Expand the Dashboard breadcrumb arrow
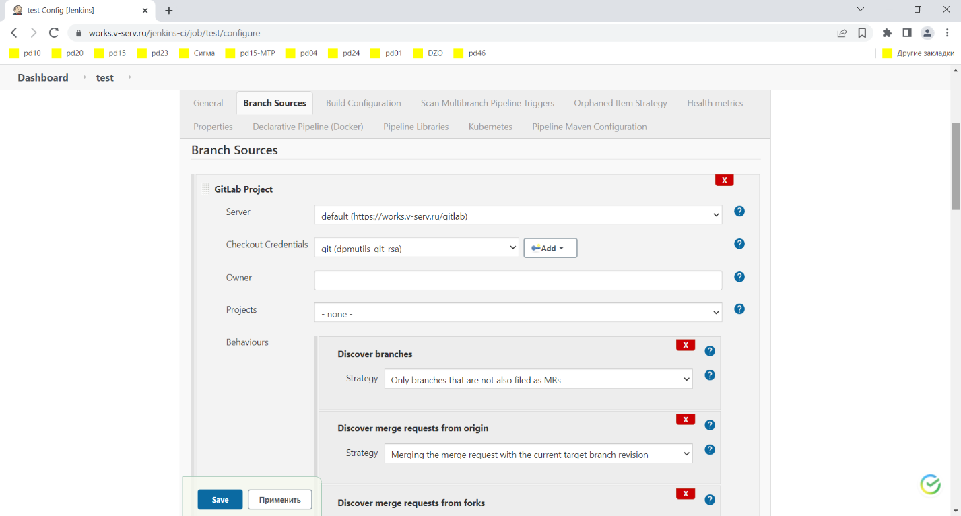 click(x=85, y=77)
